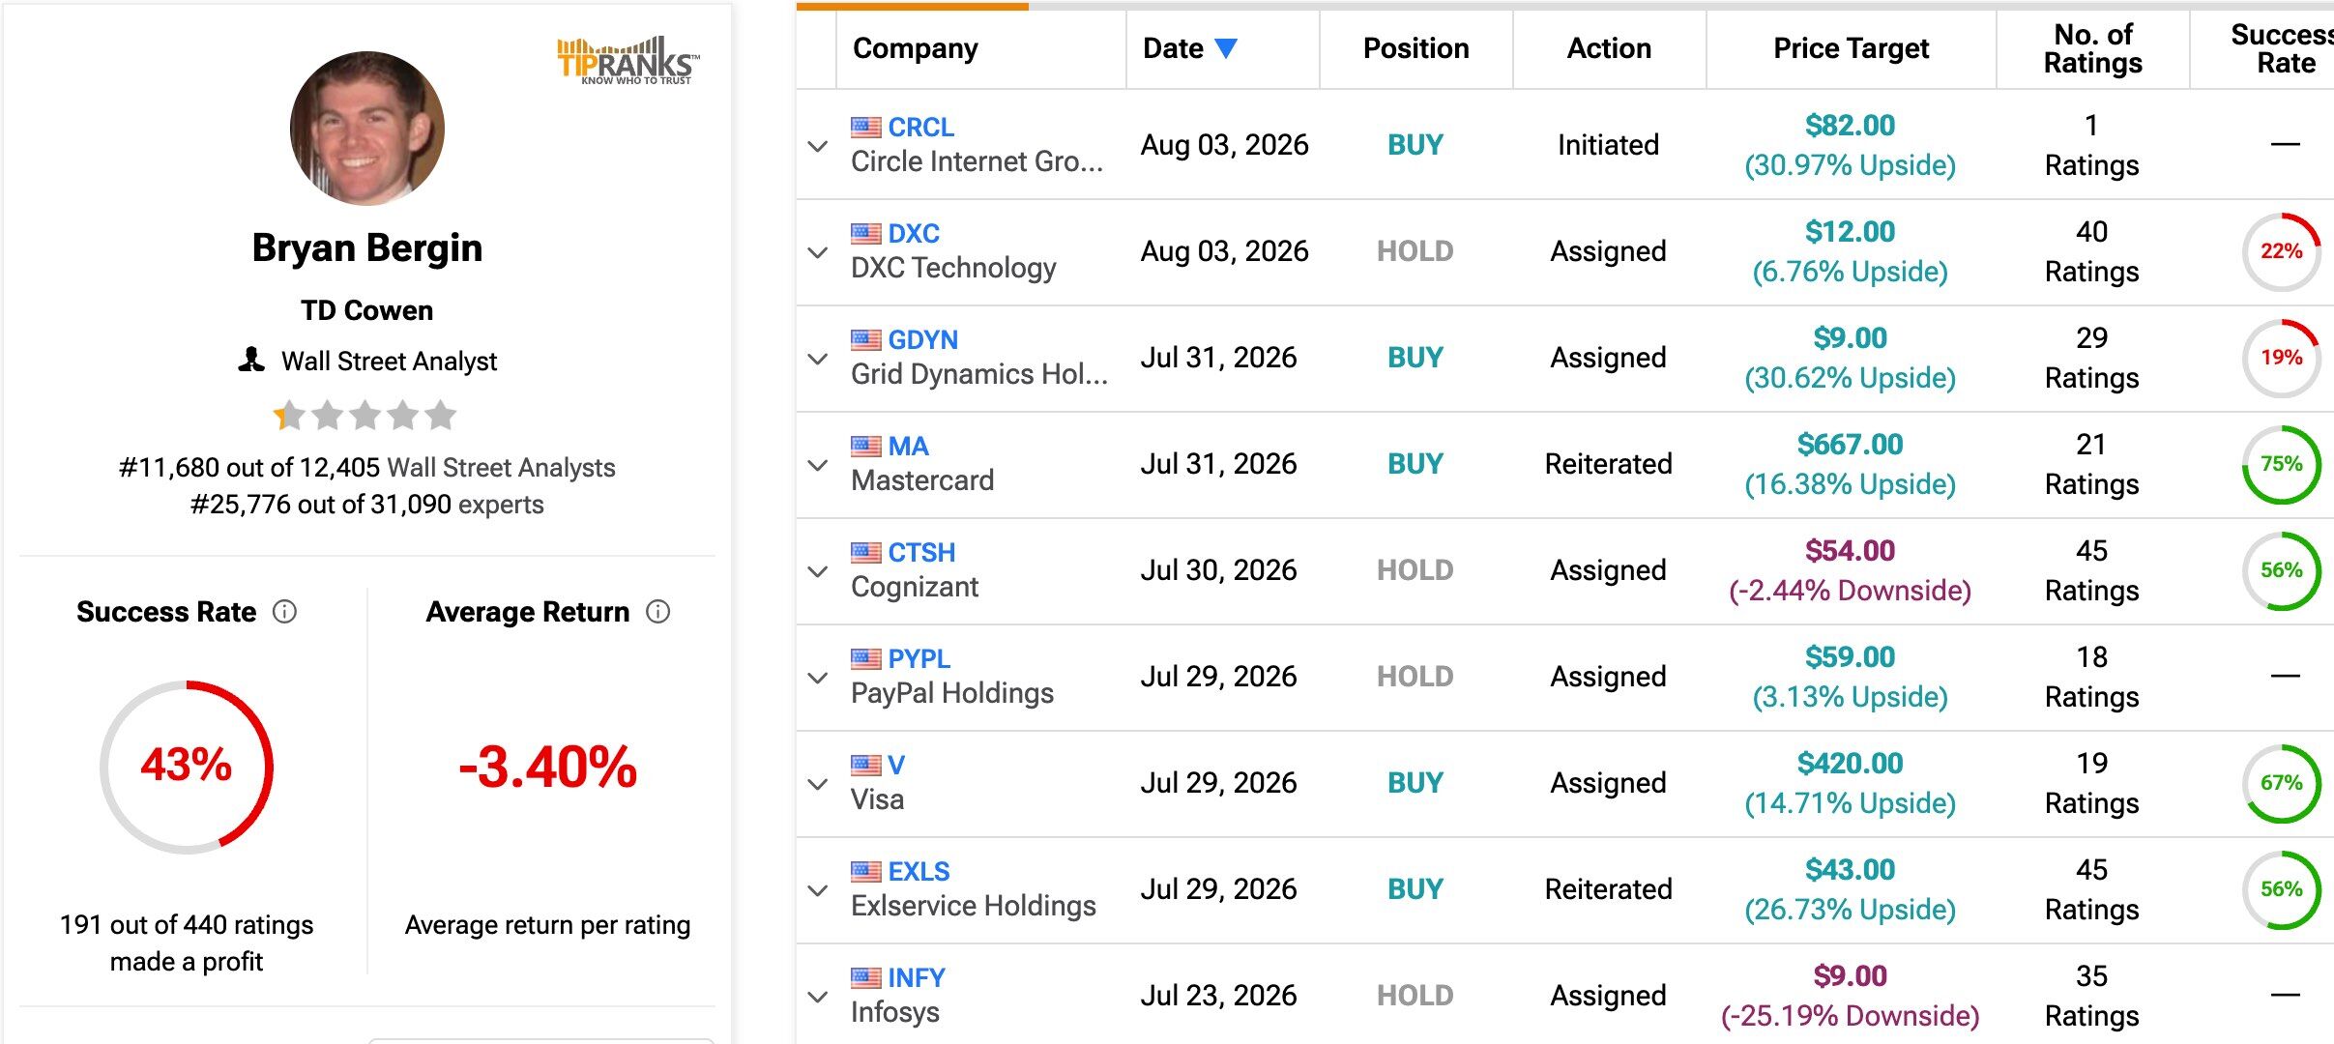This screenshot has width=2334, height=1044.
Task: Sort by the Date column arrow
Action: point(1225,48)
